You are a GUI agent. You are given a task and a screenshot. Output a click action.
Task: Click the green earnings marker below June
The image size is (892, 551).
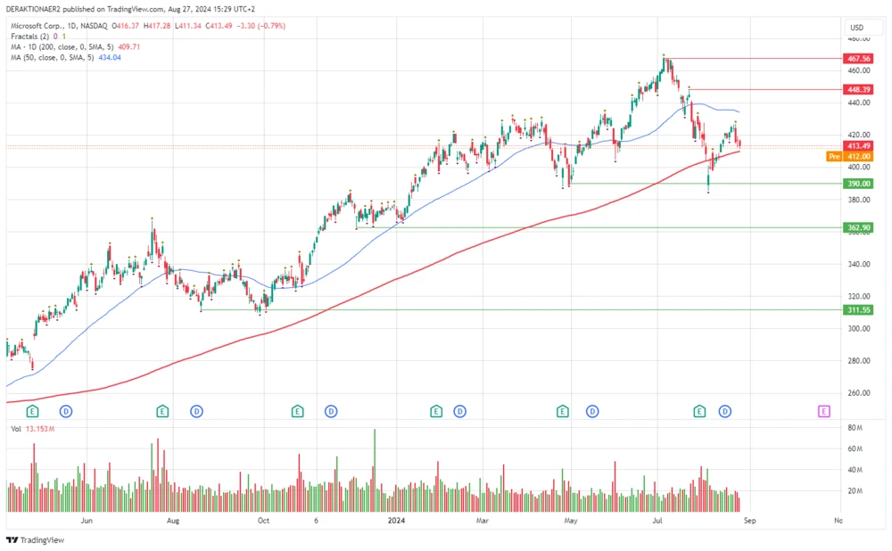point(32,412)
